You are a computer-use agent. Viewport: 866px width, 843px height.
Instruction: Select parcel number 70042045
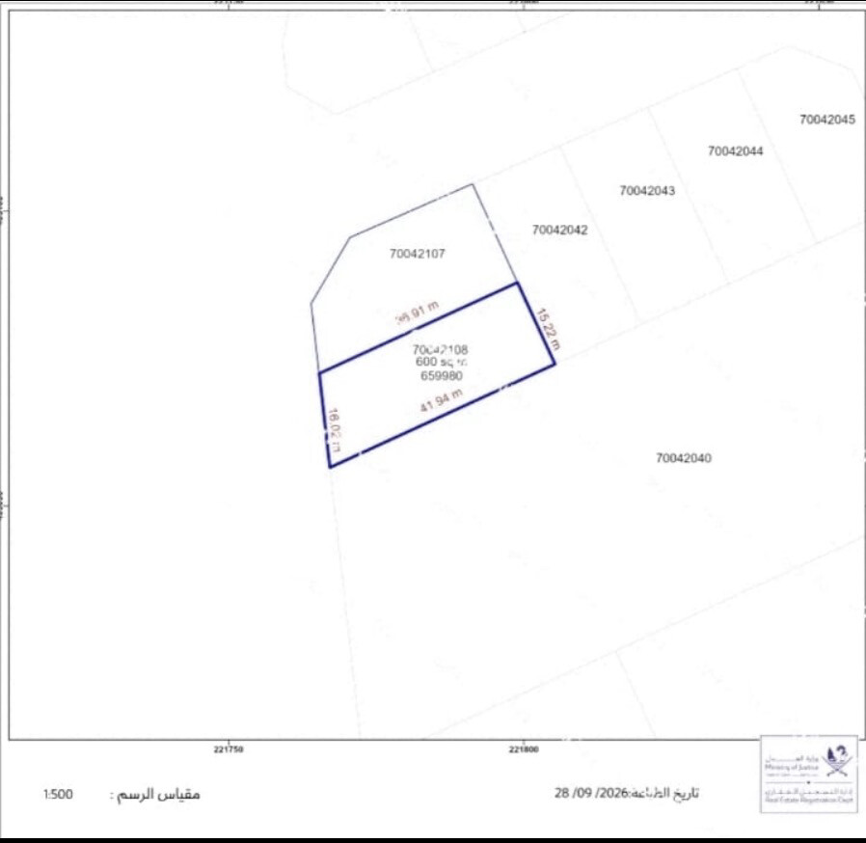click(x=827, y=120)
